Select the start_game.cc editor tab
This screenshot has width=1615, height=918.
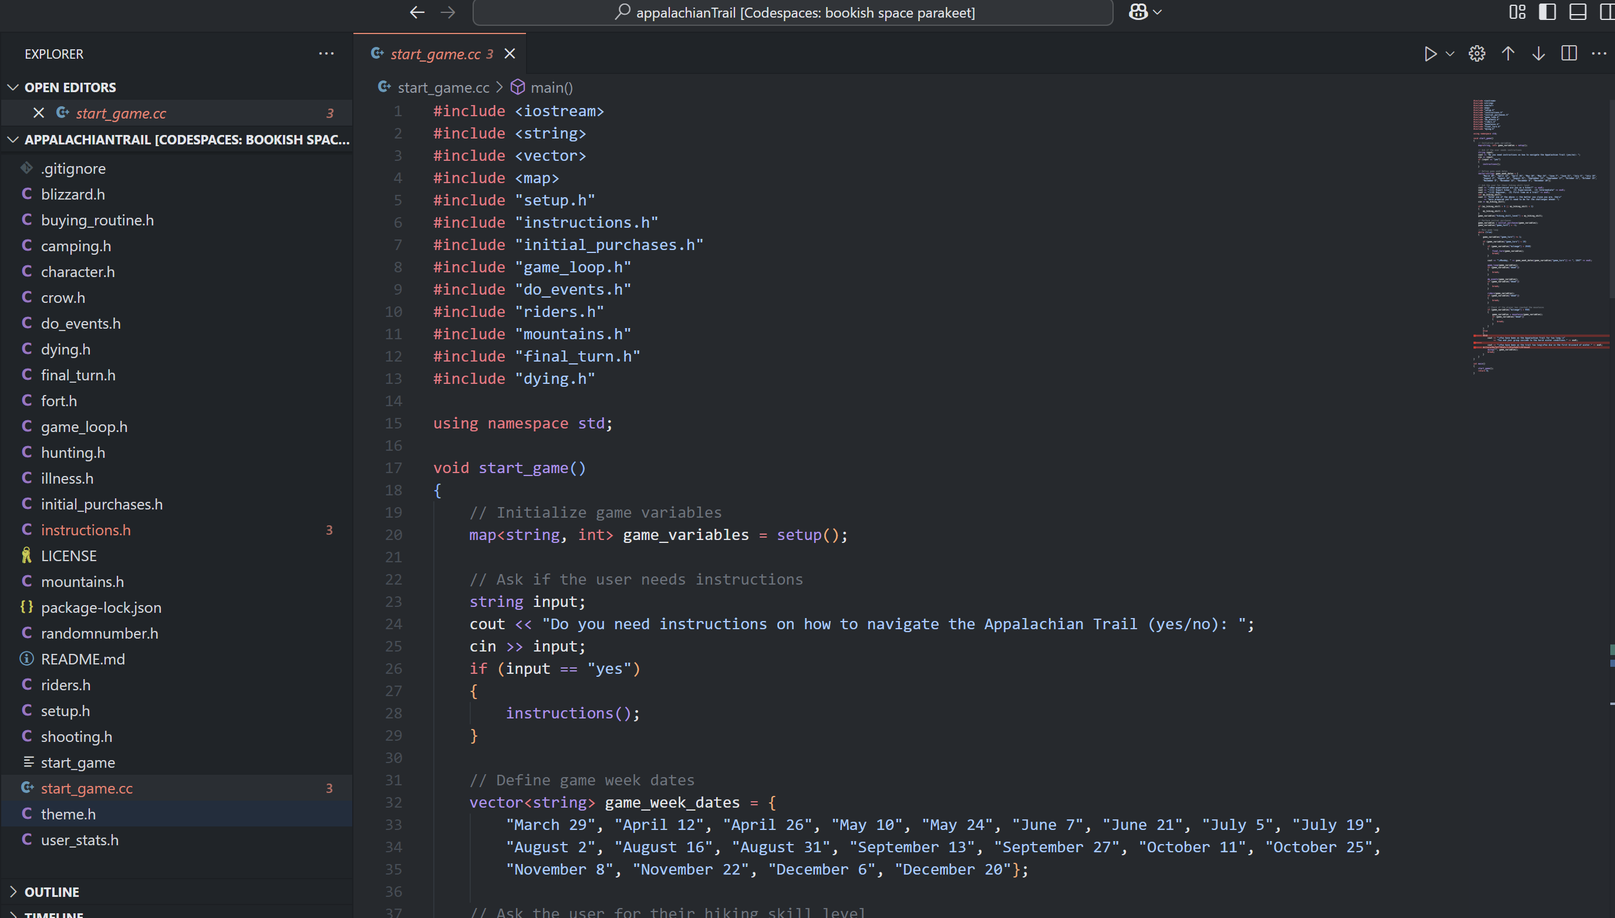click(x=435, y=54)
